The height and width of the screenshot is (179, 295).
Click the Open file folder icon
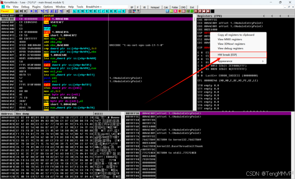tap(17, 11)
